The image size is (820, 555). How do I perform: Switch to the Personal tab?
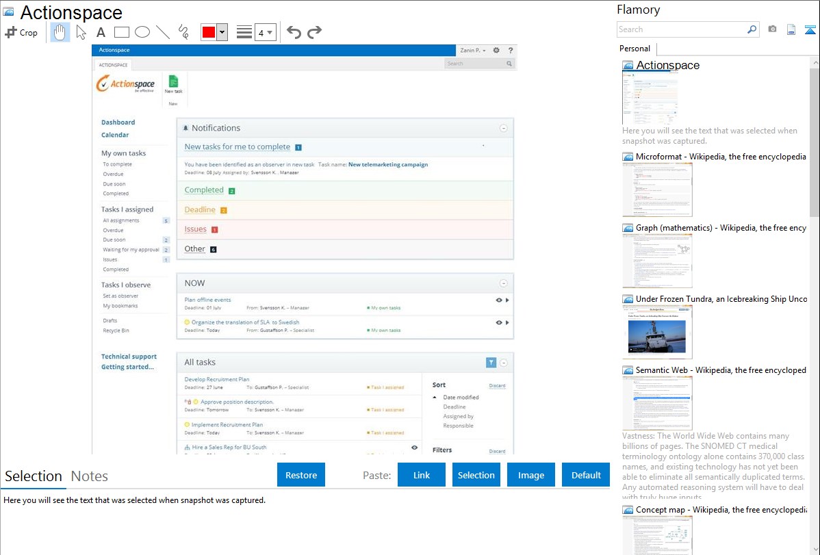click(635, 49)
